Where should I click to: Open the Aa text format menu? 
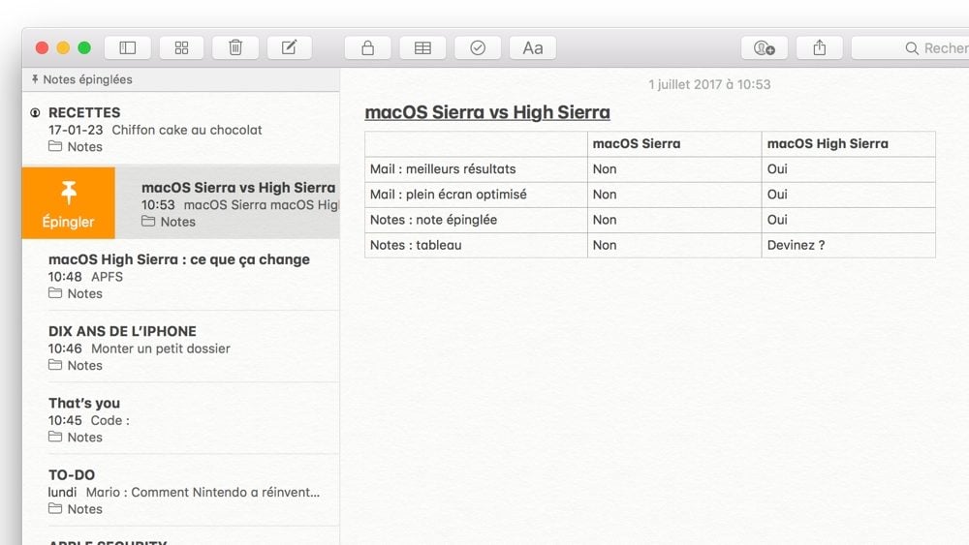[533, 47]
